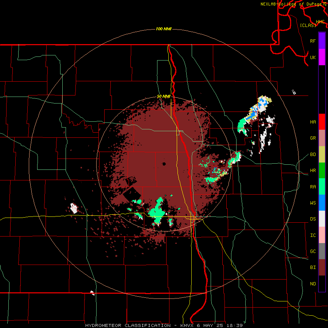
Task: Click the black radar site dot at center
Action: point(164,164)
